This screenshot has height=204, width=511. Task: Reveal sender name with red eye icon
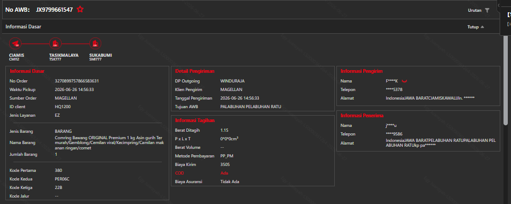pyautogui.click(x=405, y=81)
